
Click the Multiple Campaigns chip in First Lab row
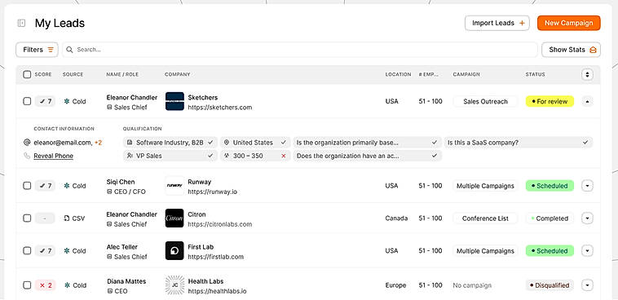pos(485,251)
